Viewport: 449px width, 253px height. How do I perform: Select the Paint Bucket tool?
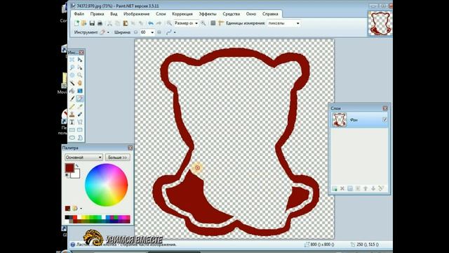click(x=72, y=91)
